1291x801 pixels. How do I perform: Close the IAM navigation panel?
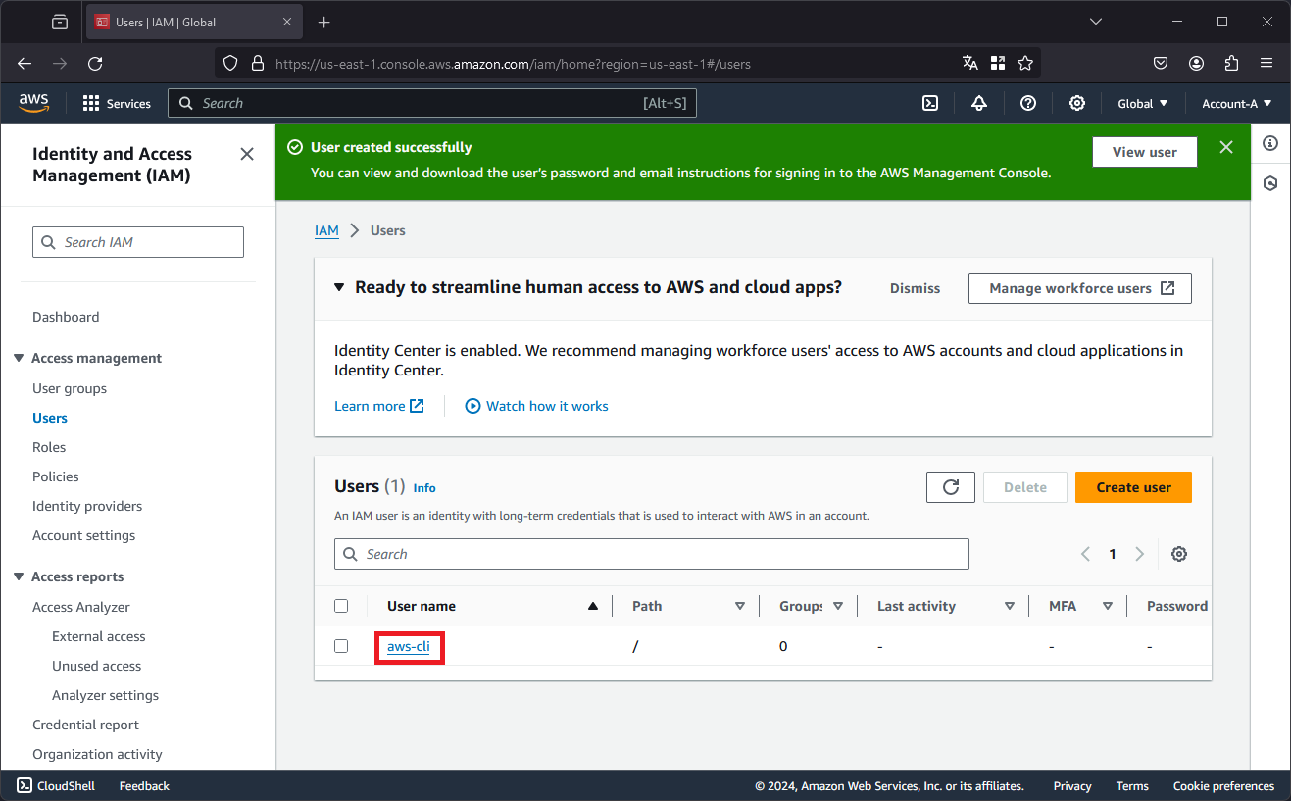247,154
